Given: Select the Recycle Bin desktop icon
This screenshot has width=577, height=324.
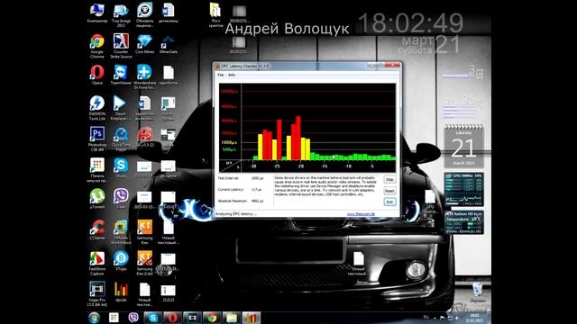Looking at the screenshot, I should tap(478, 292).
